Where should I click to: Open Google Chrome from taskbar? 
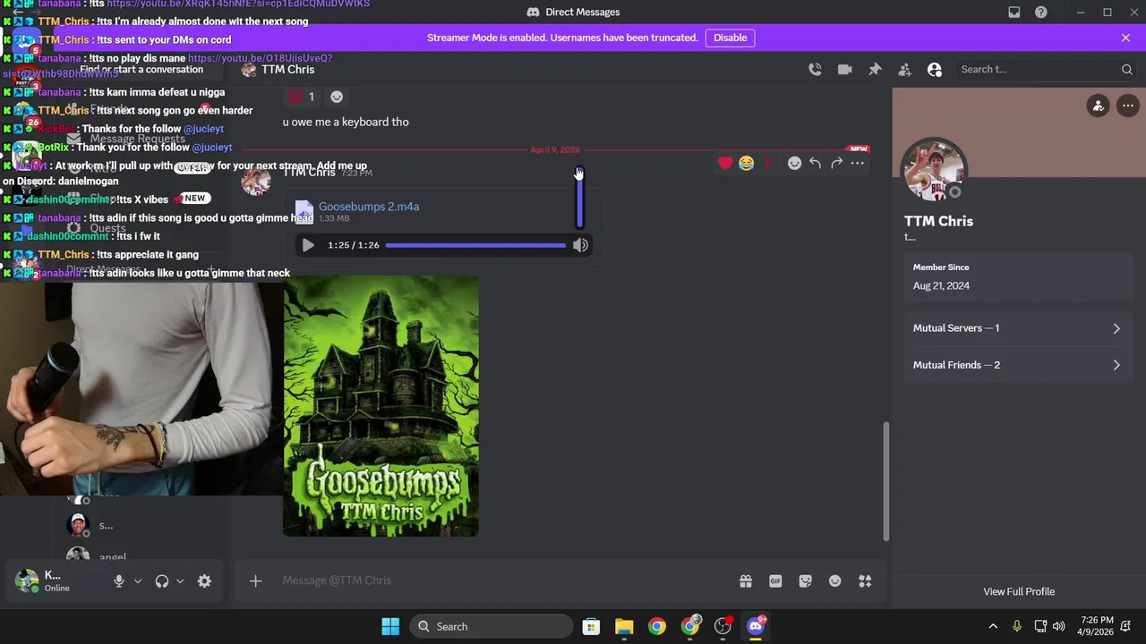click(x=657, y=626)
